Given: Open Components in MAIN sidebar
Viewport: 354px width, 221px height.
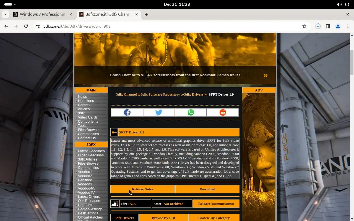Looking at the screenshot, I should [88, 122].
